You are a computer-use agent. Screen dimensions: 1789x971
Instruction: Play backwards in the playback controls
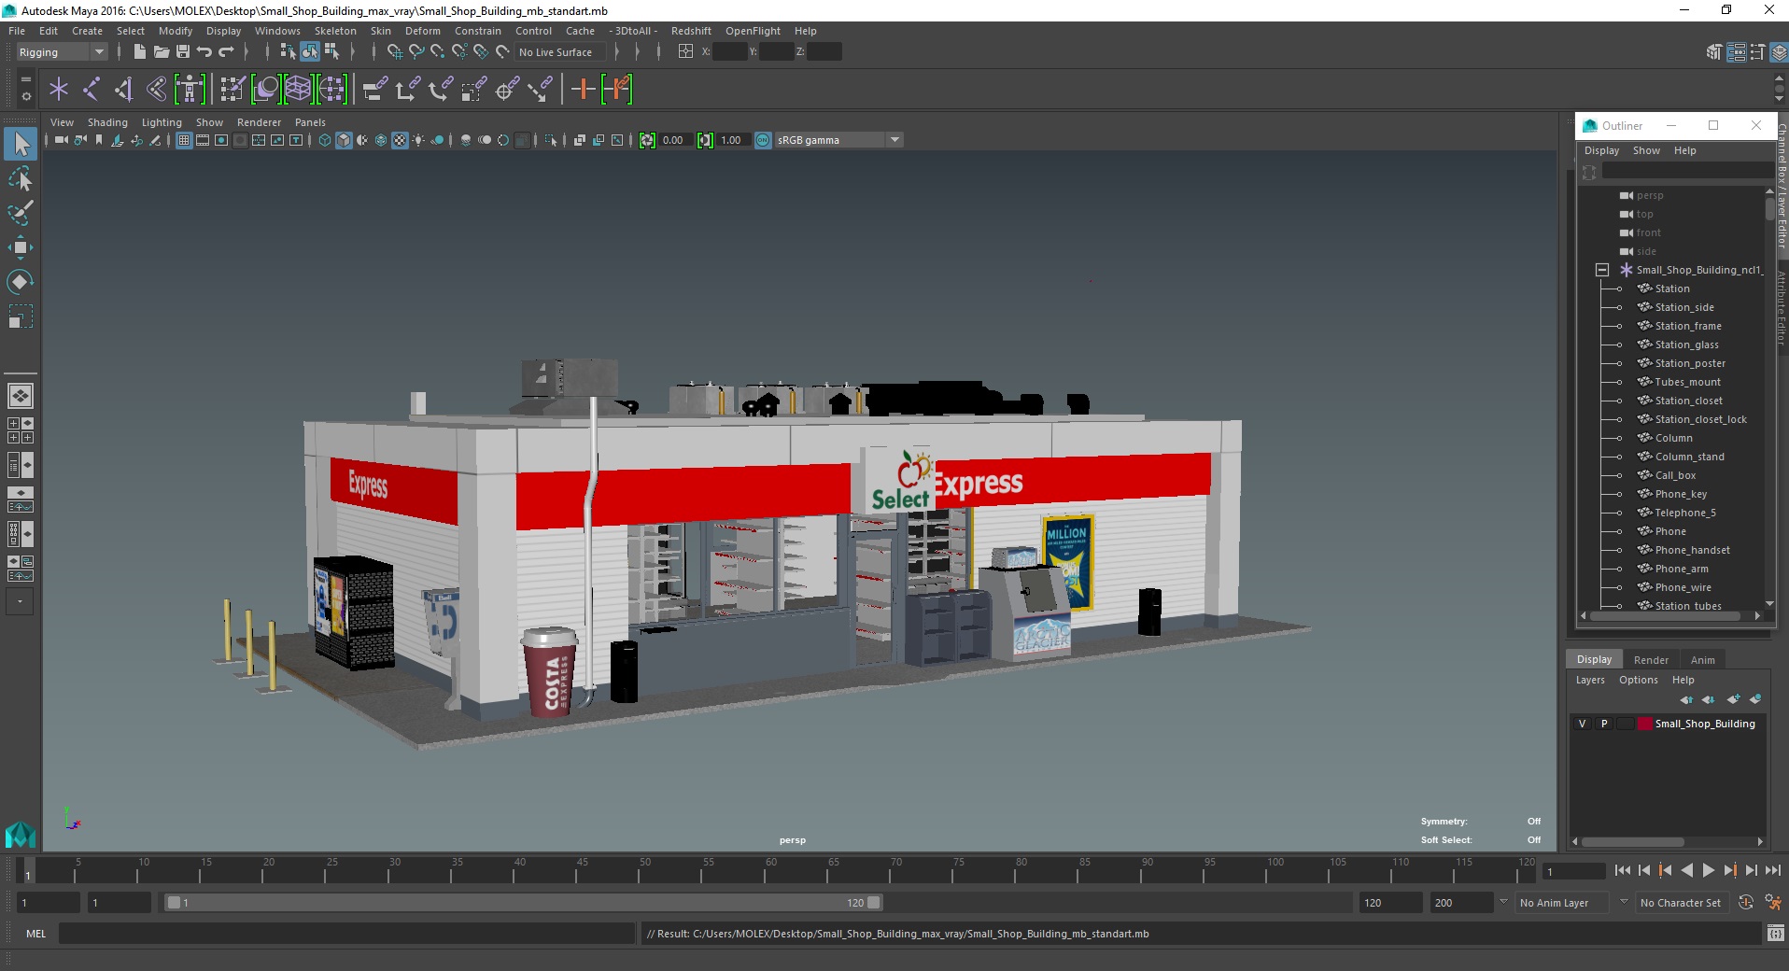(x=1687, y=870)
